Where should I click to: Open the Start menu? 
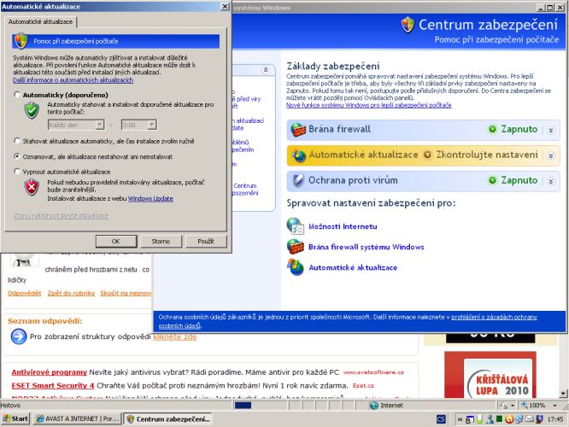click(x=15, y=418)
